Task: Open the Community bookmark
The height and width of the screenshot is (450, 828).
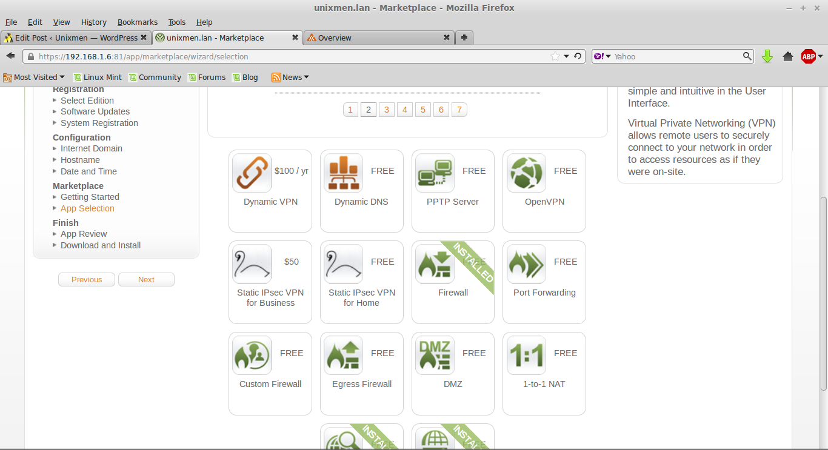Action: tap(155, 77)
